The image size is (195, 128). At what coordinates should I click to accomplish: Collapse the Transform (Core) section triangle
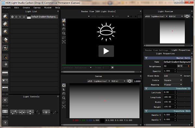pyautogui.click(x=146, y=88)
